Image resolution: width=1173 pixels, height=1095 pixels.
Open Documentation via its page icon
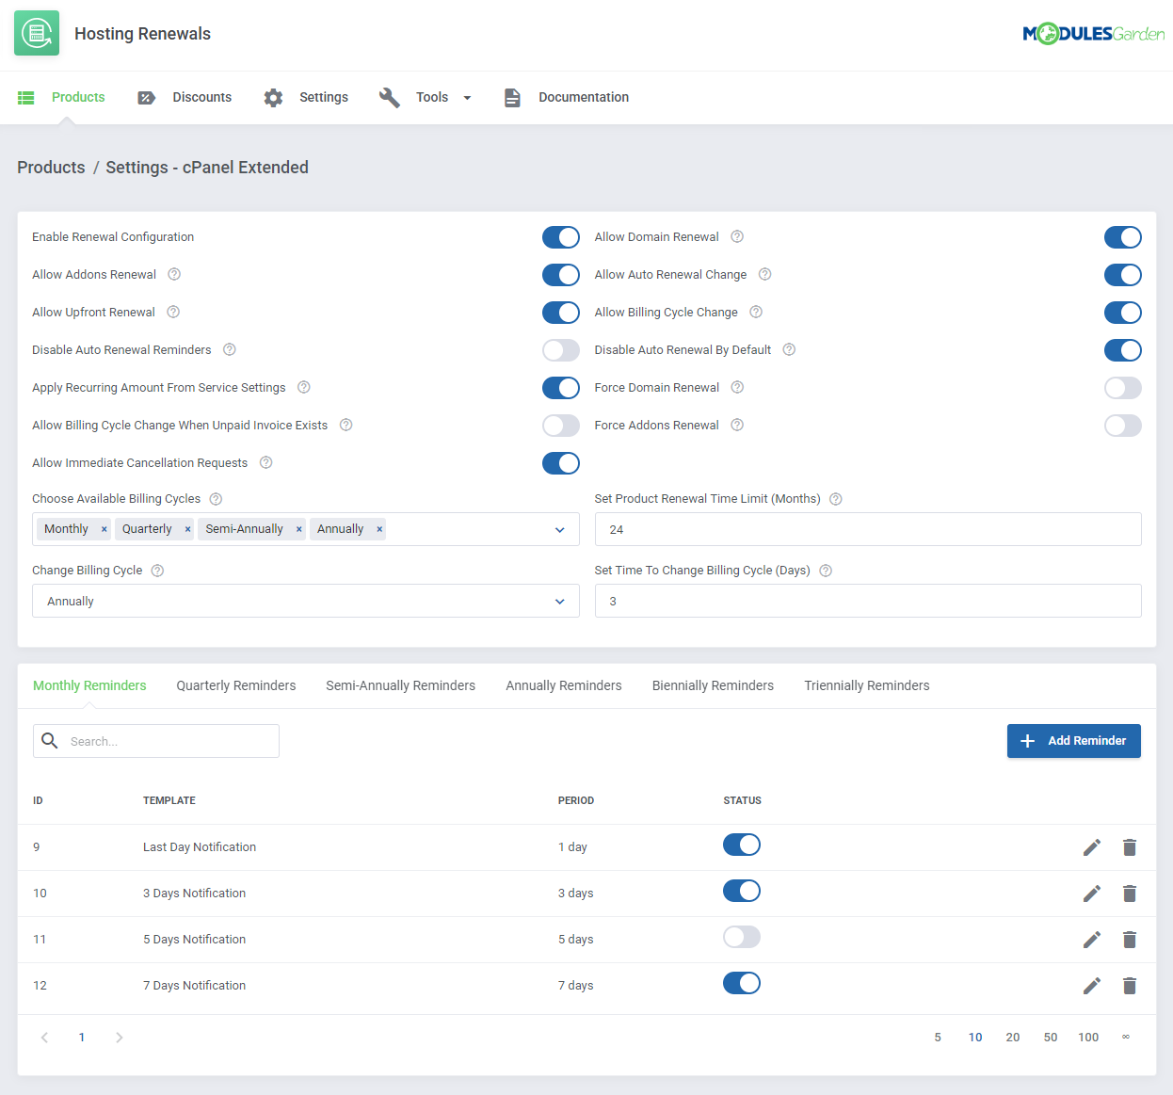(511, 97)
